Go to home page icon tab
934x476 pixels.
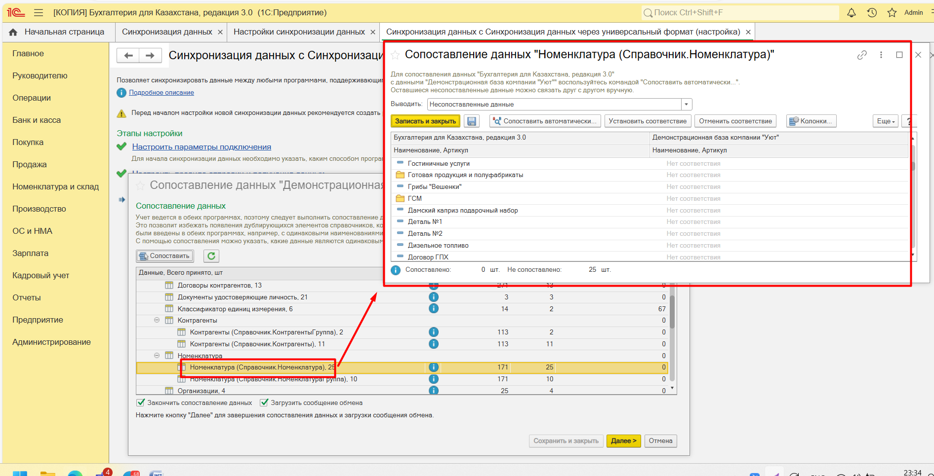coord(13,32)
